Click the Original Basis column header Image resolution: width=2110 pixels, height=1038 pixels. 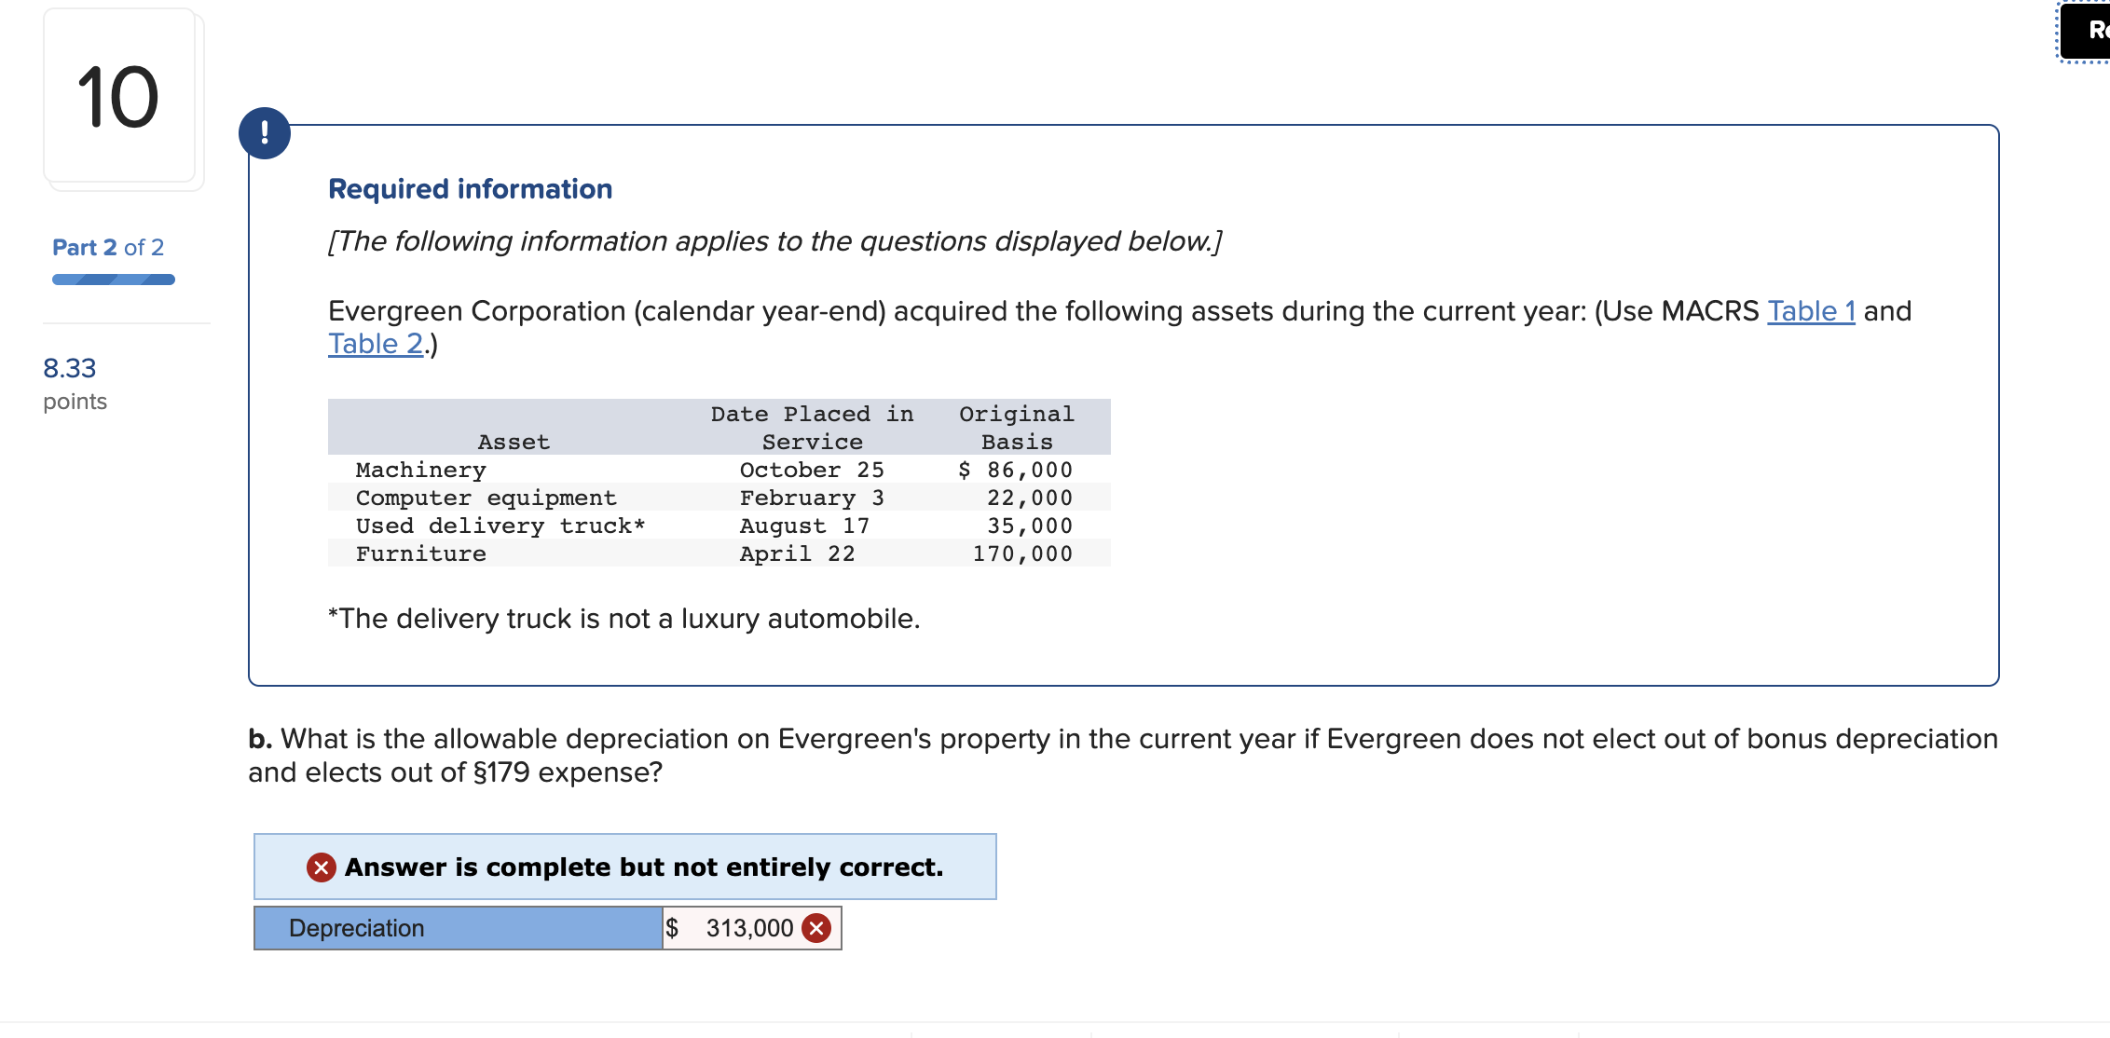point(1016,427)
